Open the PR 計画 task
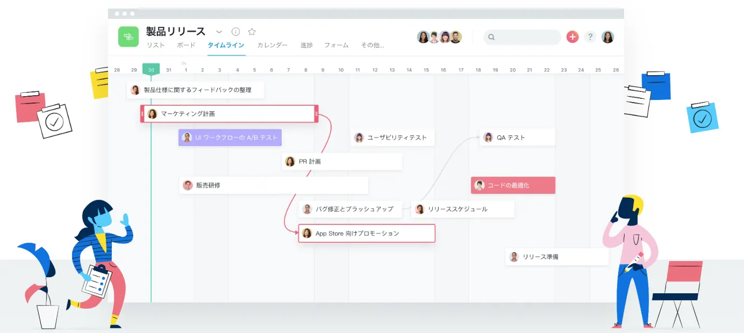The width and height of the screenshot is (744, 333). (x=342, y=161)
